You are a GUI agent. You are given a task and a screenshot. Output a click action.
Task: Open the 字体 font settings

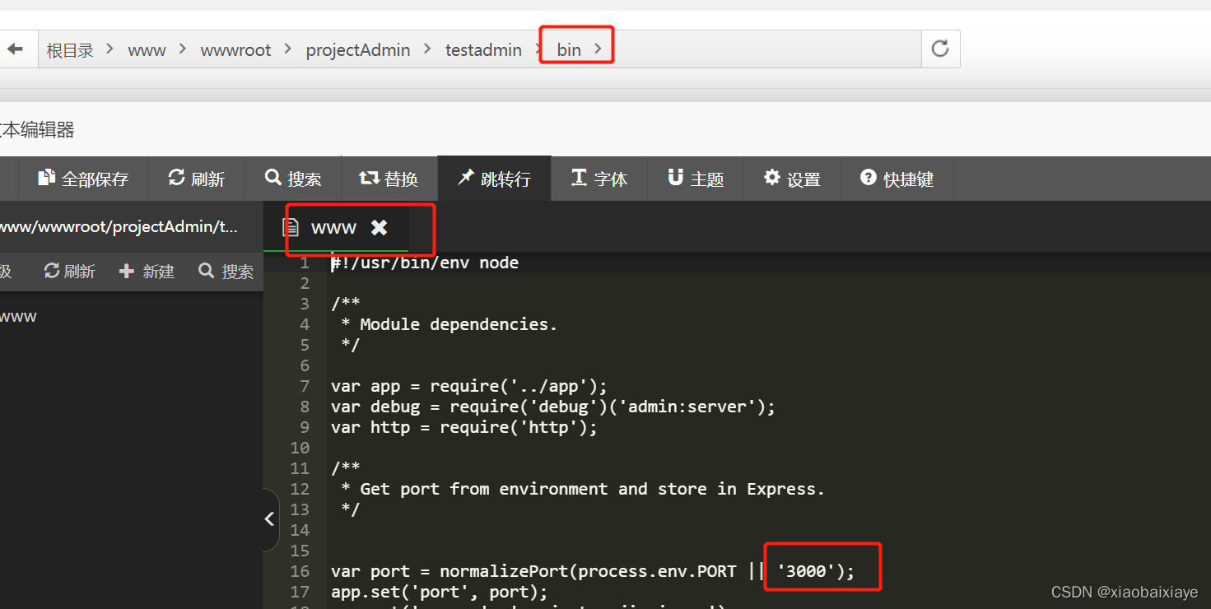pyautogui.click(x=599, y=179)
